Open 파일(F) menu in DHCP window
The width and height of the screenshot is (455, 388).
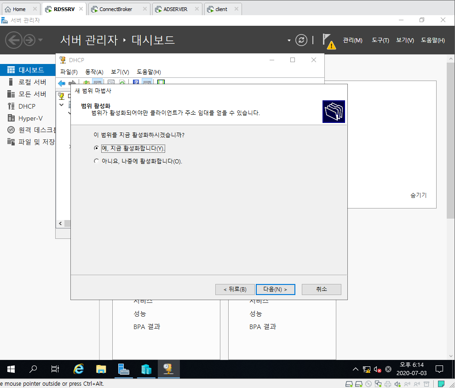(x=69, y=72)
